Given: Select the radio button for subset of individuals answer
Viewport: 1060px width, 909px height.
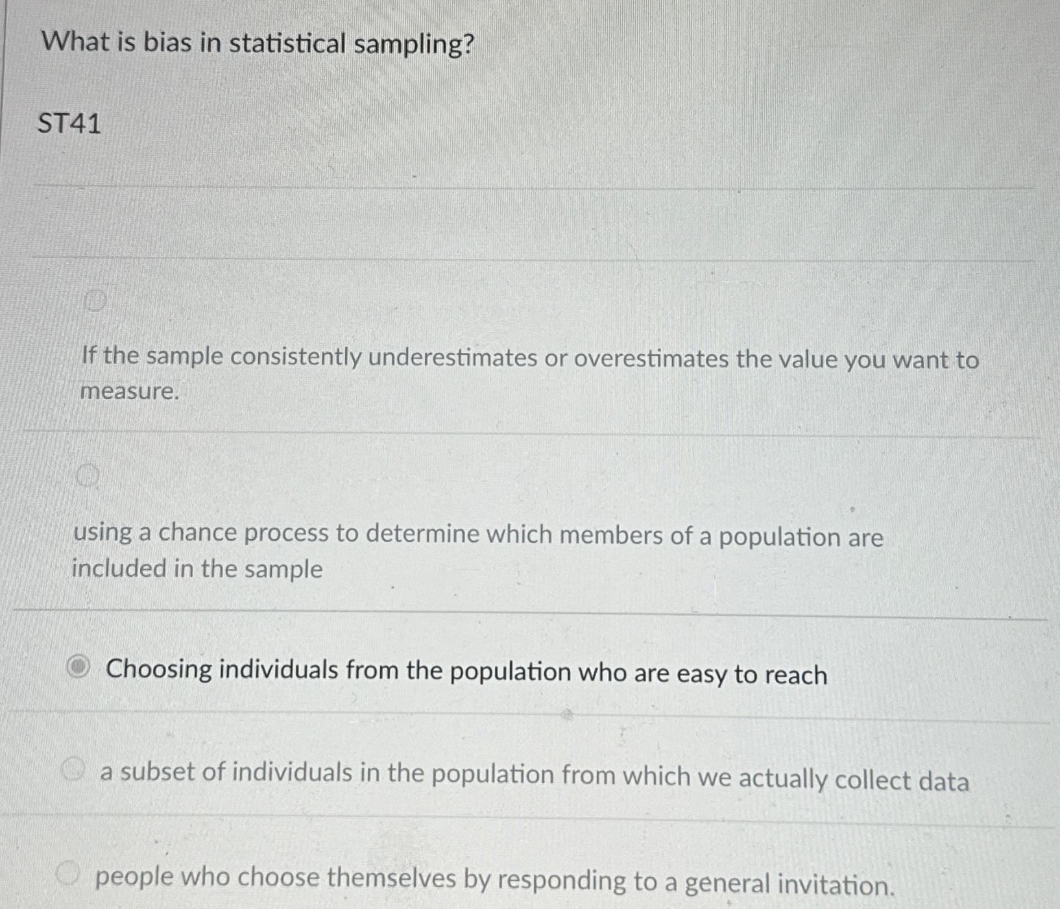Looking at the screenshot, I should point(73,771).
